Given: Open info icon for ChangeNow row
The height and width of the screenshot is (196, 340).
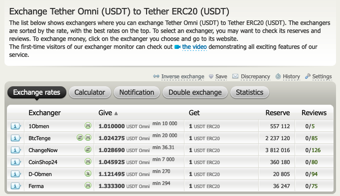Looking at the screenshot, I should point(15,150).
